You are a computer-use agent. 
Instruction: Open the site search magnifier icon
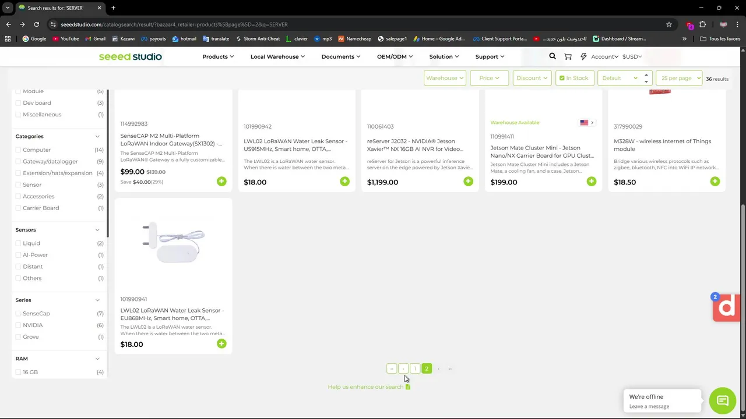(553, 56)
